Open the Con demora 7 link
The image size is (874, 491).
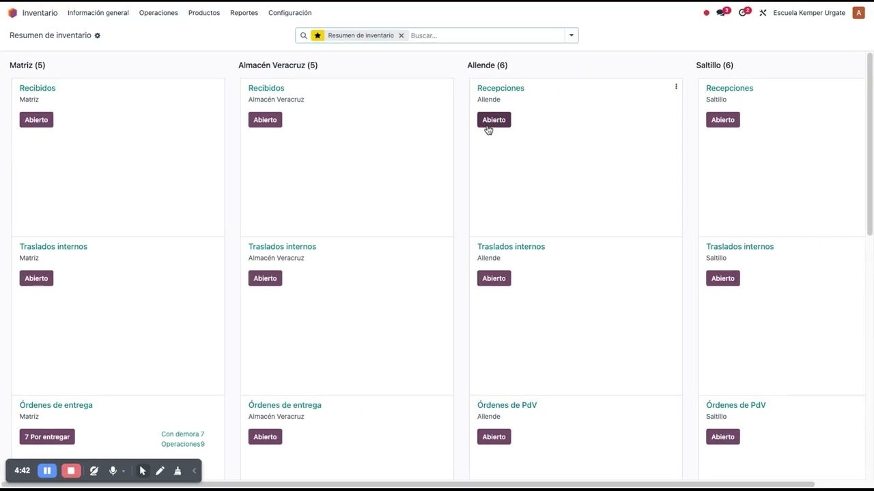[x=182, y=434]
